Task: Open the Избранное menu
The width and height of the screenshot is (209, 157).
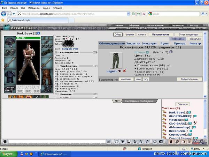Action: point(34,8)
